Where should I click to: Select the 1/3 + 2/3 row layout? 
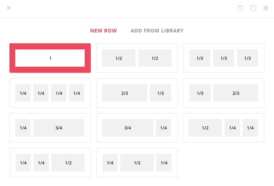[224, 93]
